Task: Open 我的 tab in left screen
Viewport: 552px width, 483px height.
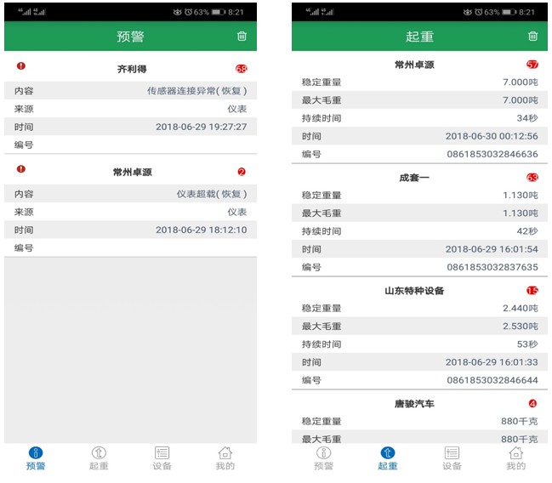Action: pos(225,458)
